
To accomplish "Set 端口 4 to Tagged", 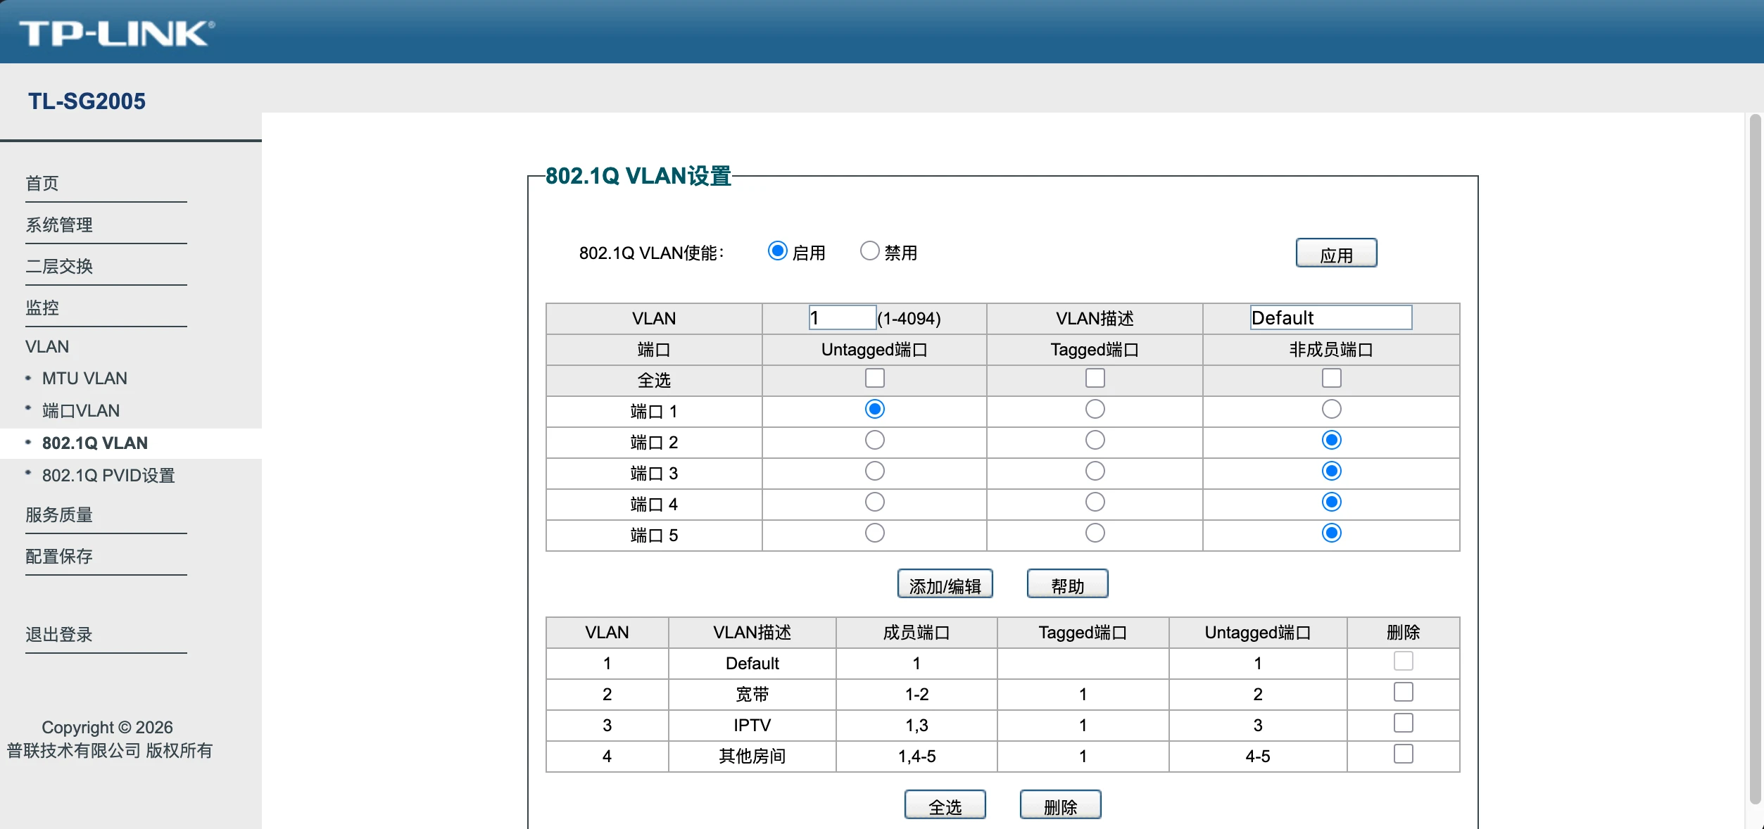I will pyautogui.click(x=1095, y=502).
